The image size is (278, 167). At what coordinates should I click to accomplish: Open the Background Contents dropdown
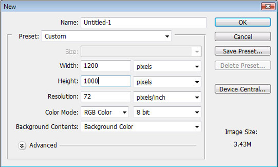pos(141,127)
